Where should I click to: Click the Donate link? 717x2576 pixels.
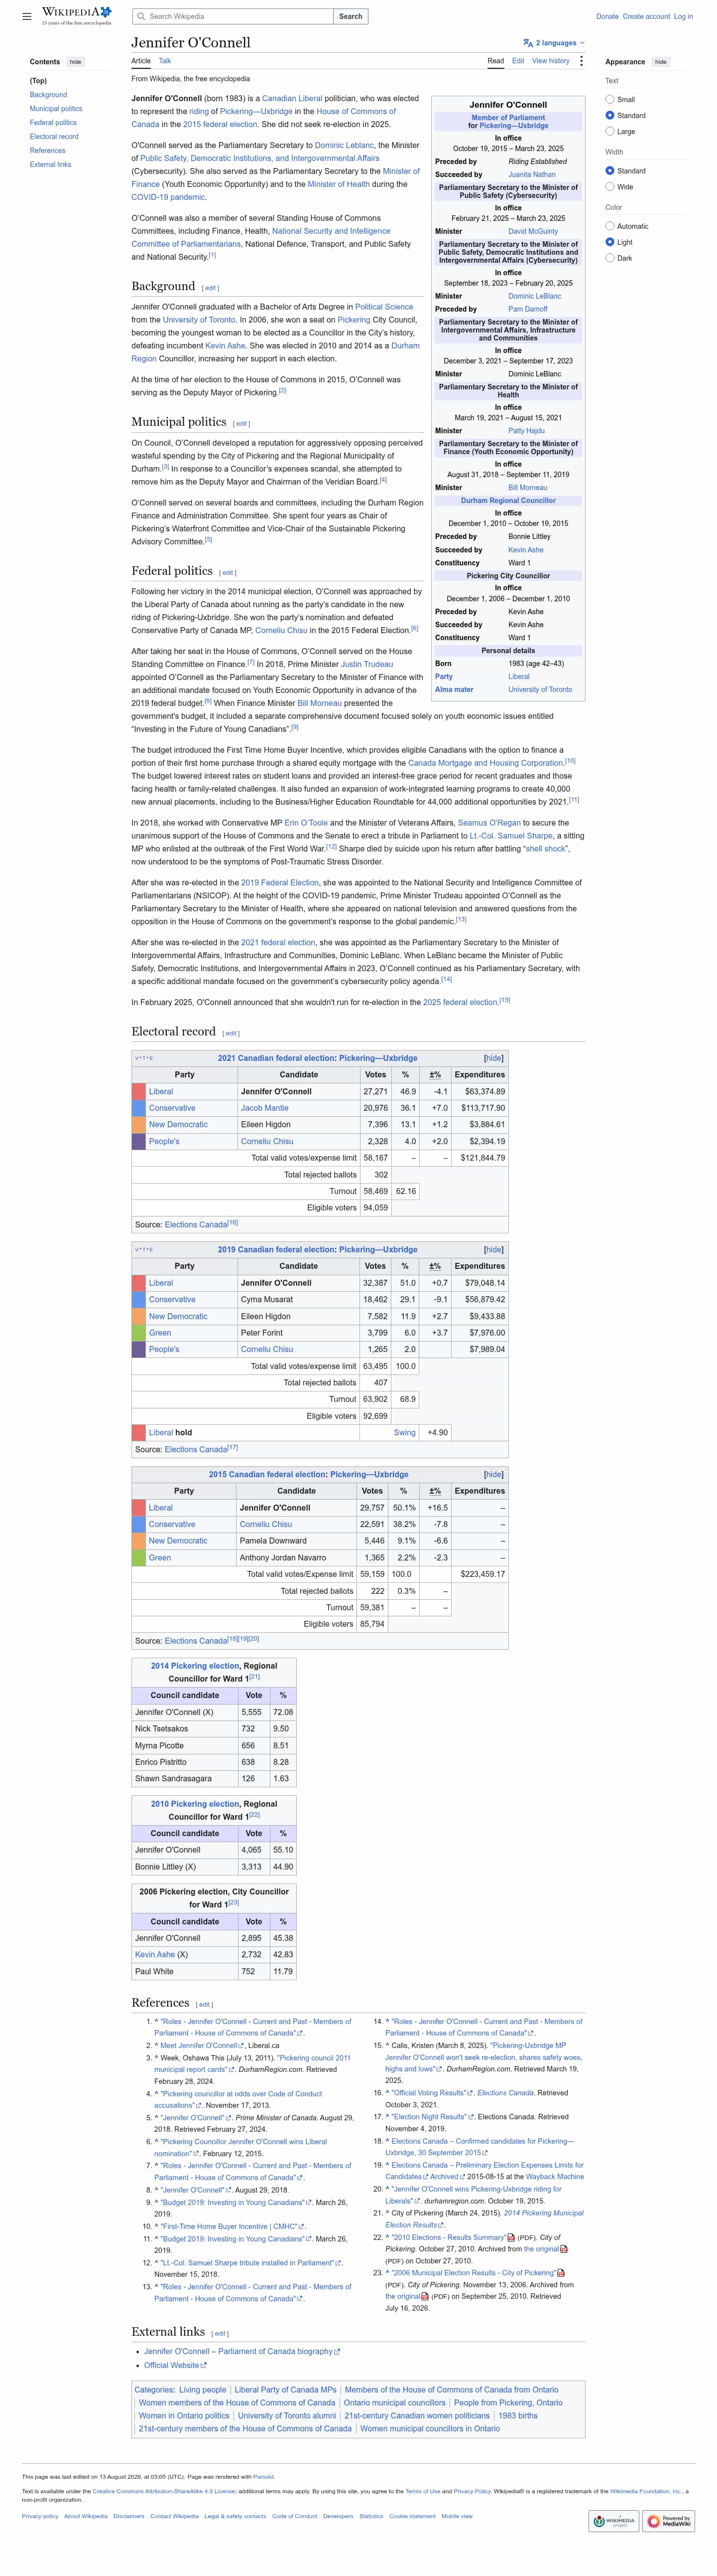pos(607,16)
